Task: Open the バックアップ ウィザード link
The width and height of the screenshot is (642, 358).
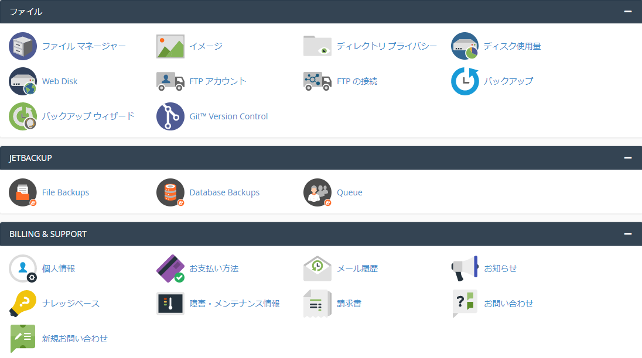Action: click(88, 116)
